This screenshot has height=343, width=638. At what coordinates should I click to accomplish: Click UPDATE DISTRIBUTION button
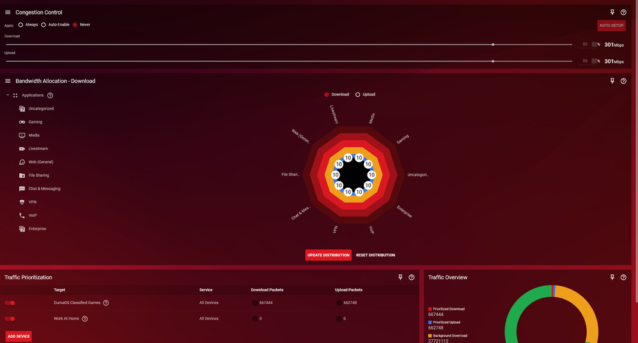[x=329, y=255]
